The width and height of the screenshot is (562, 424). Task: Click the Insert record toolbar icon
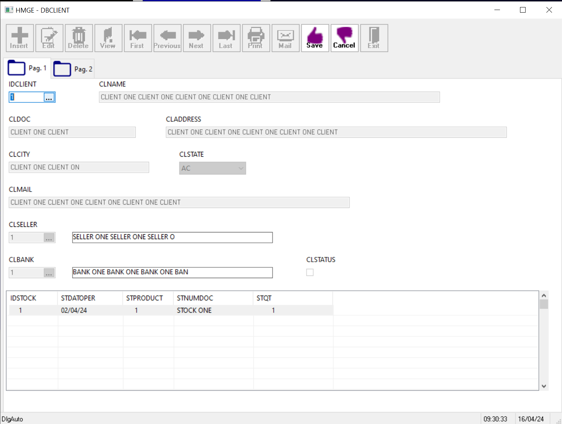(20, 38)
